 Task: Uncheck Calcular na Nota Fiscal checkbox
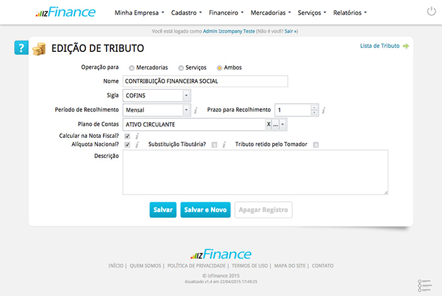coord(128,136)
